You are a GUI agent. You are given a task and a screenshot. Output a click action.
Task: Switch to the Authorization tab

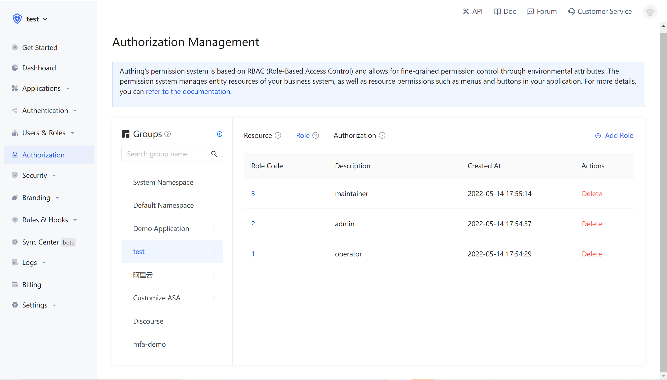(354, 135)
